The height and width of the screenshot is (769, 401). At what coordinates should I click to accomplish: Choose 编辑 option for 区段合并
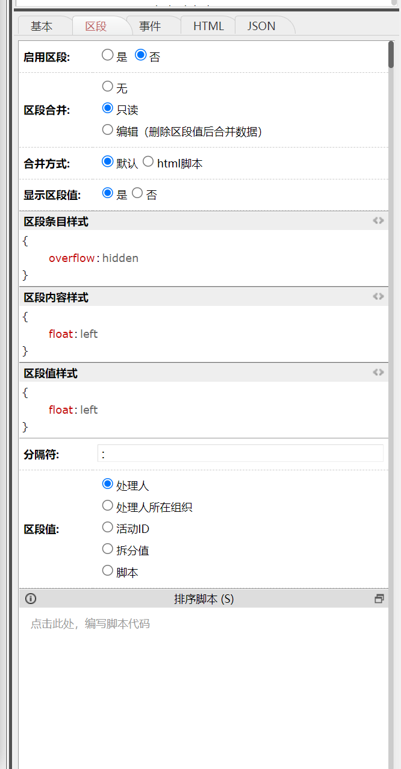(108, 129)
